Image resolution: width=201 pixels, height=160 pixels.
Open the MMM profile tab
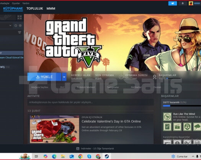51,8
